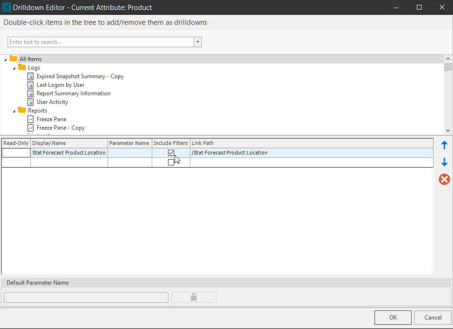453x329 pixels.
Task: Click the locked padlock button
Action: pos(194,297)
